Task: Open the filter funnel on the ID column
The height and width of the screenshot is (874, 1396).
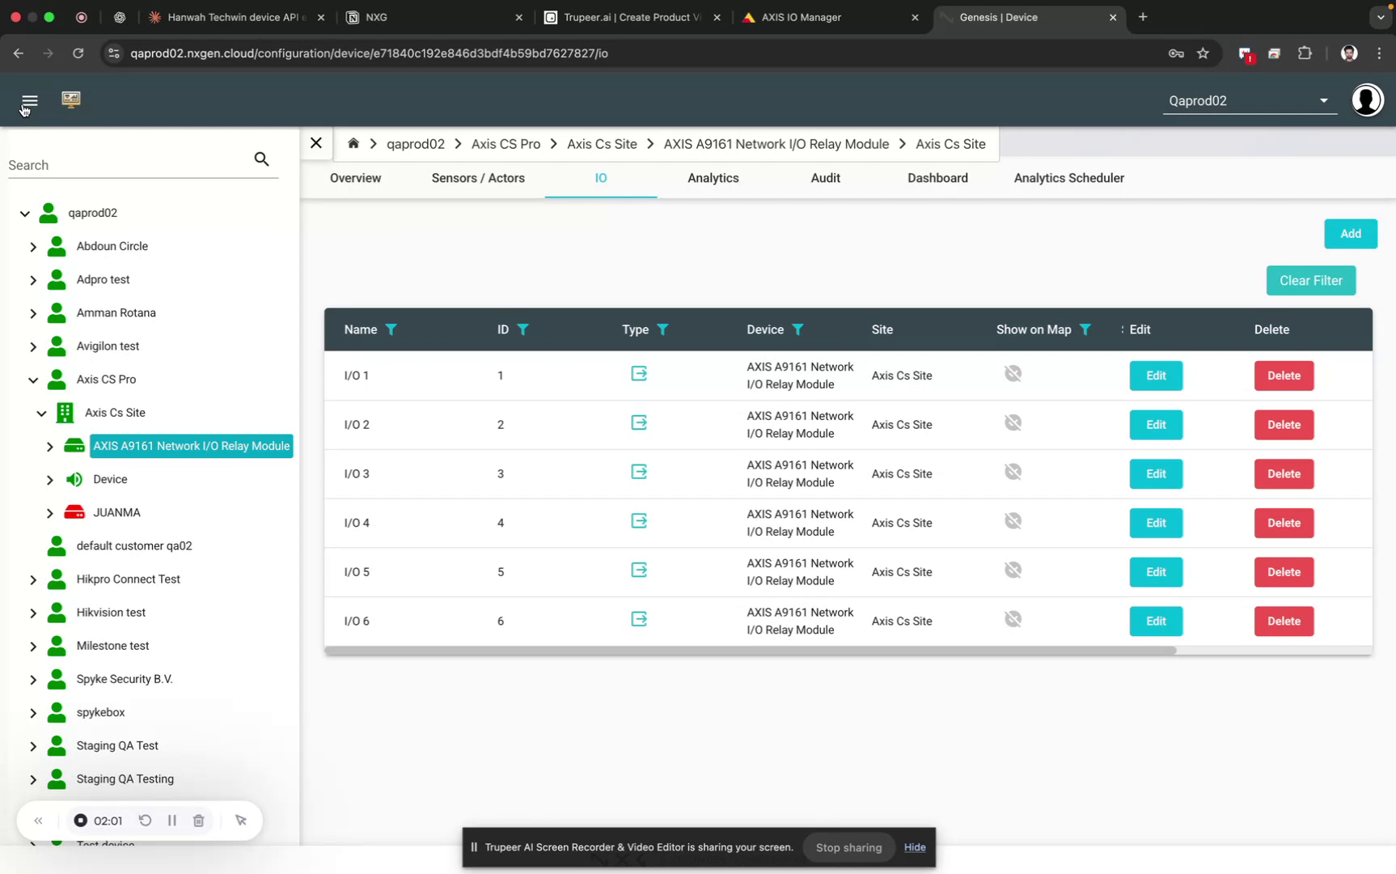Action: point(523,329)
